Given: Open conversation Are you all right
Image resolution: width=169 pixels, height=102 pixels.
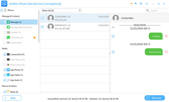Looking at the screenshot, I should (x=75, y=27).
